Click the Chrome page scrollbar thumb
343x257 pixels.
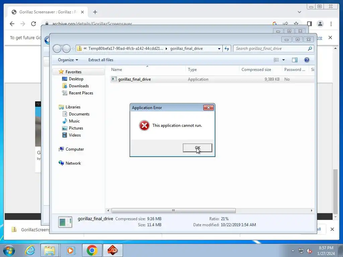pos(335,192)
